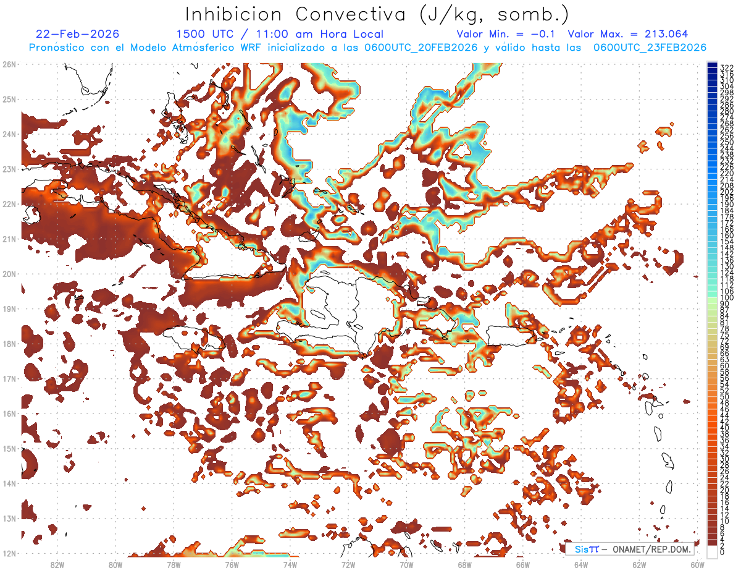Click the 20N latitude label

9,274
